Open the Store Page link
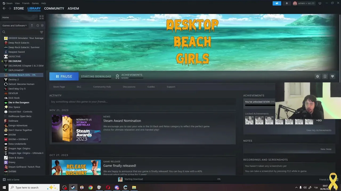This screenshot has height=191, width=341. pos(59,87)
